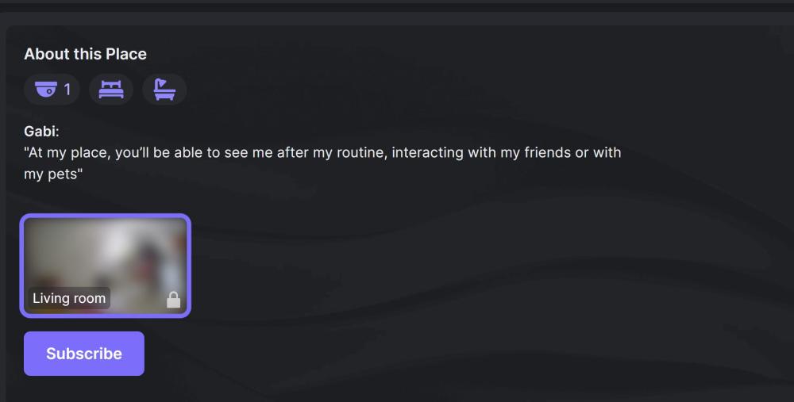Click the words "my pets" in the quote
Screen dimensions: 794x402
click(52, 174)
